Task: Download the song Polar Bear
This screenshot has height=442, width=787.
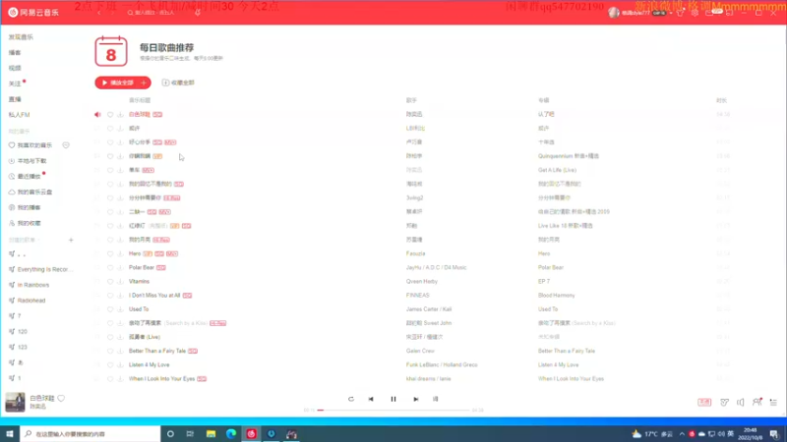Action: click(120, 267)
